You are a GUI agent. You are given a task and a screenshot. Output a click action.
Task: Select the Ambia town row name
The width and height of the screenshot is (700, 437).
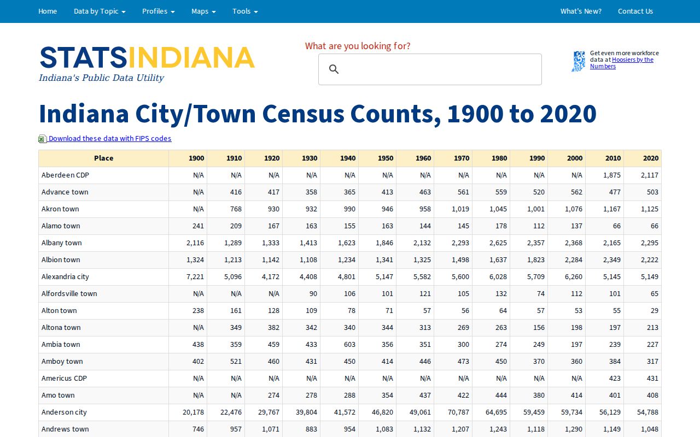pos(61,344)
